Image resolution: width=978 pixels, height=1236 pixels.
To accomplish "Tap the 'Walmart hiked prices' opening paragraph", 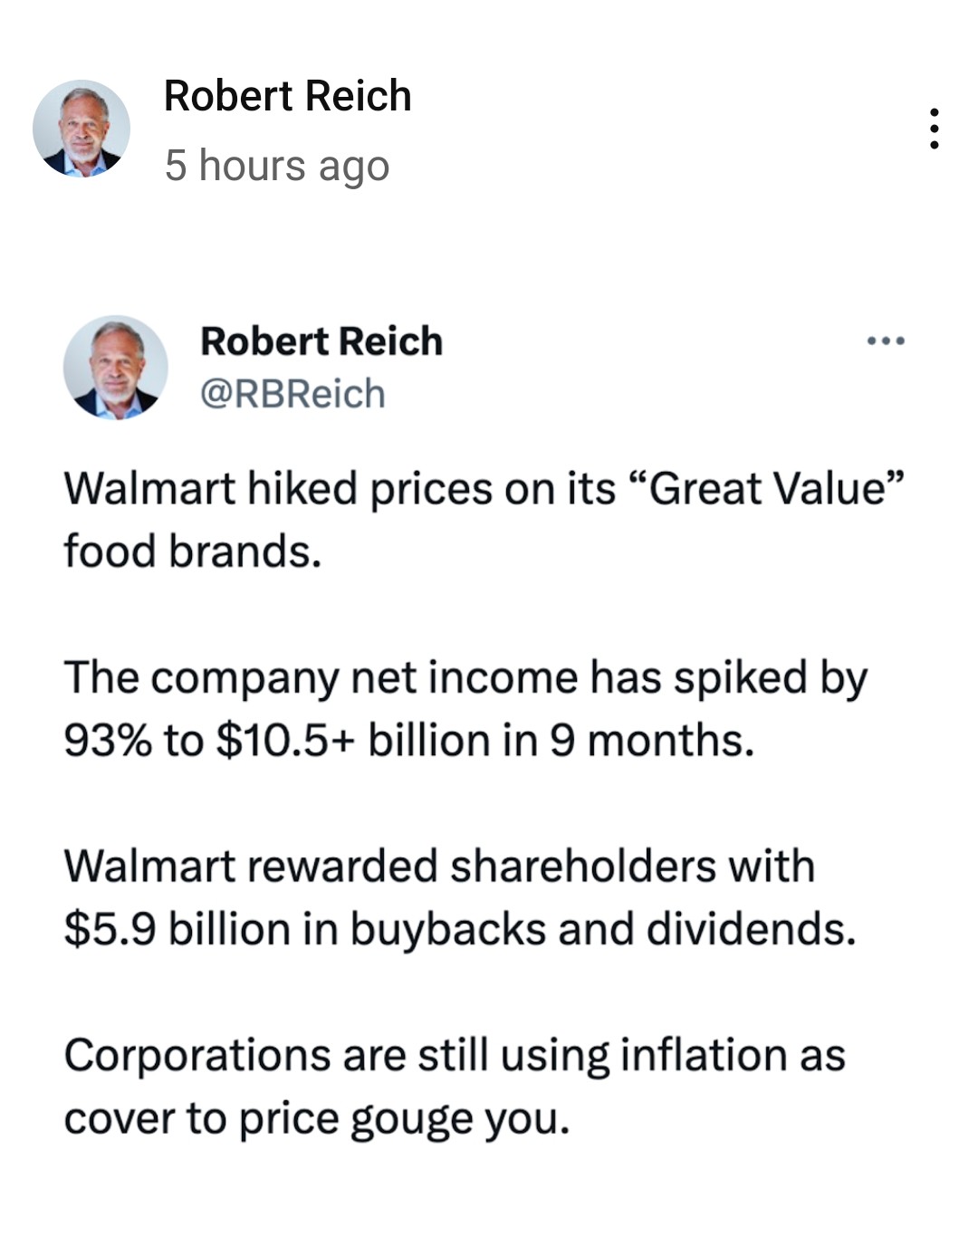I will tap(484, 520).
